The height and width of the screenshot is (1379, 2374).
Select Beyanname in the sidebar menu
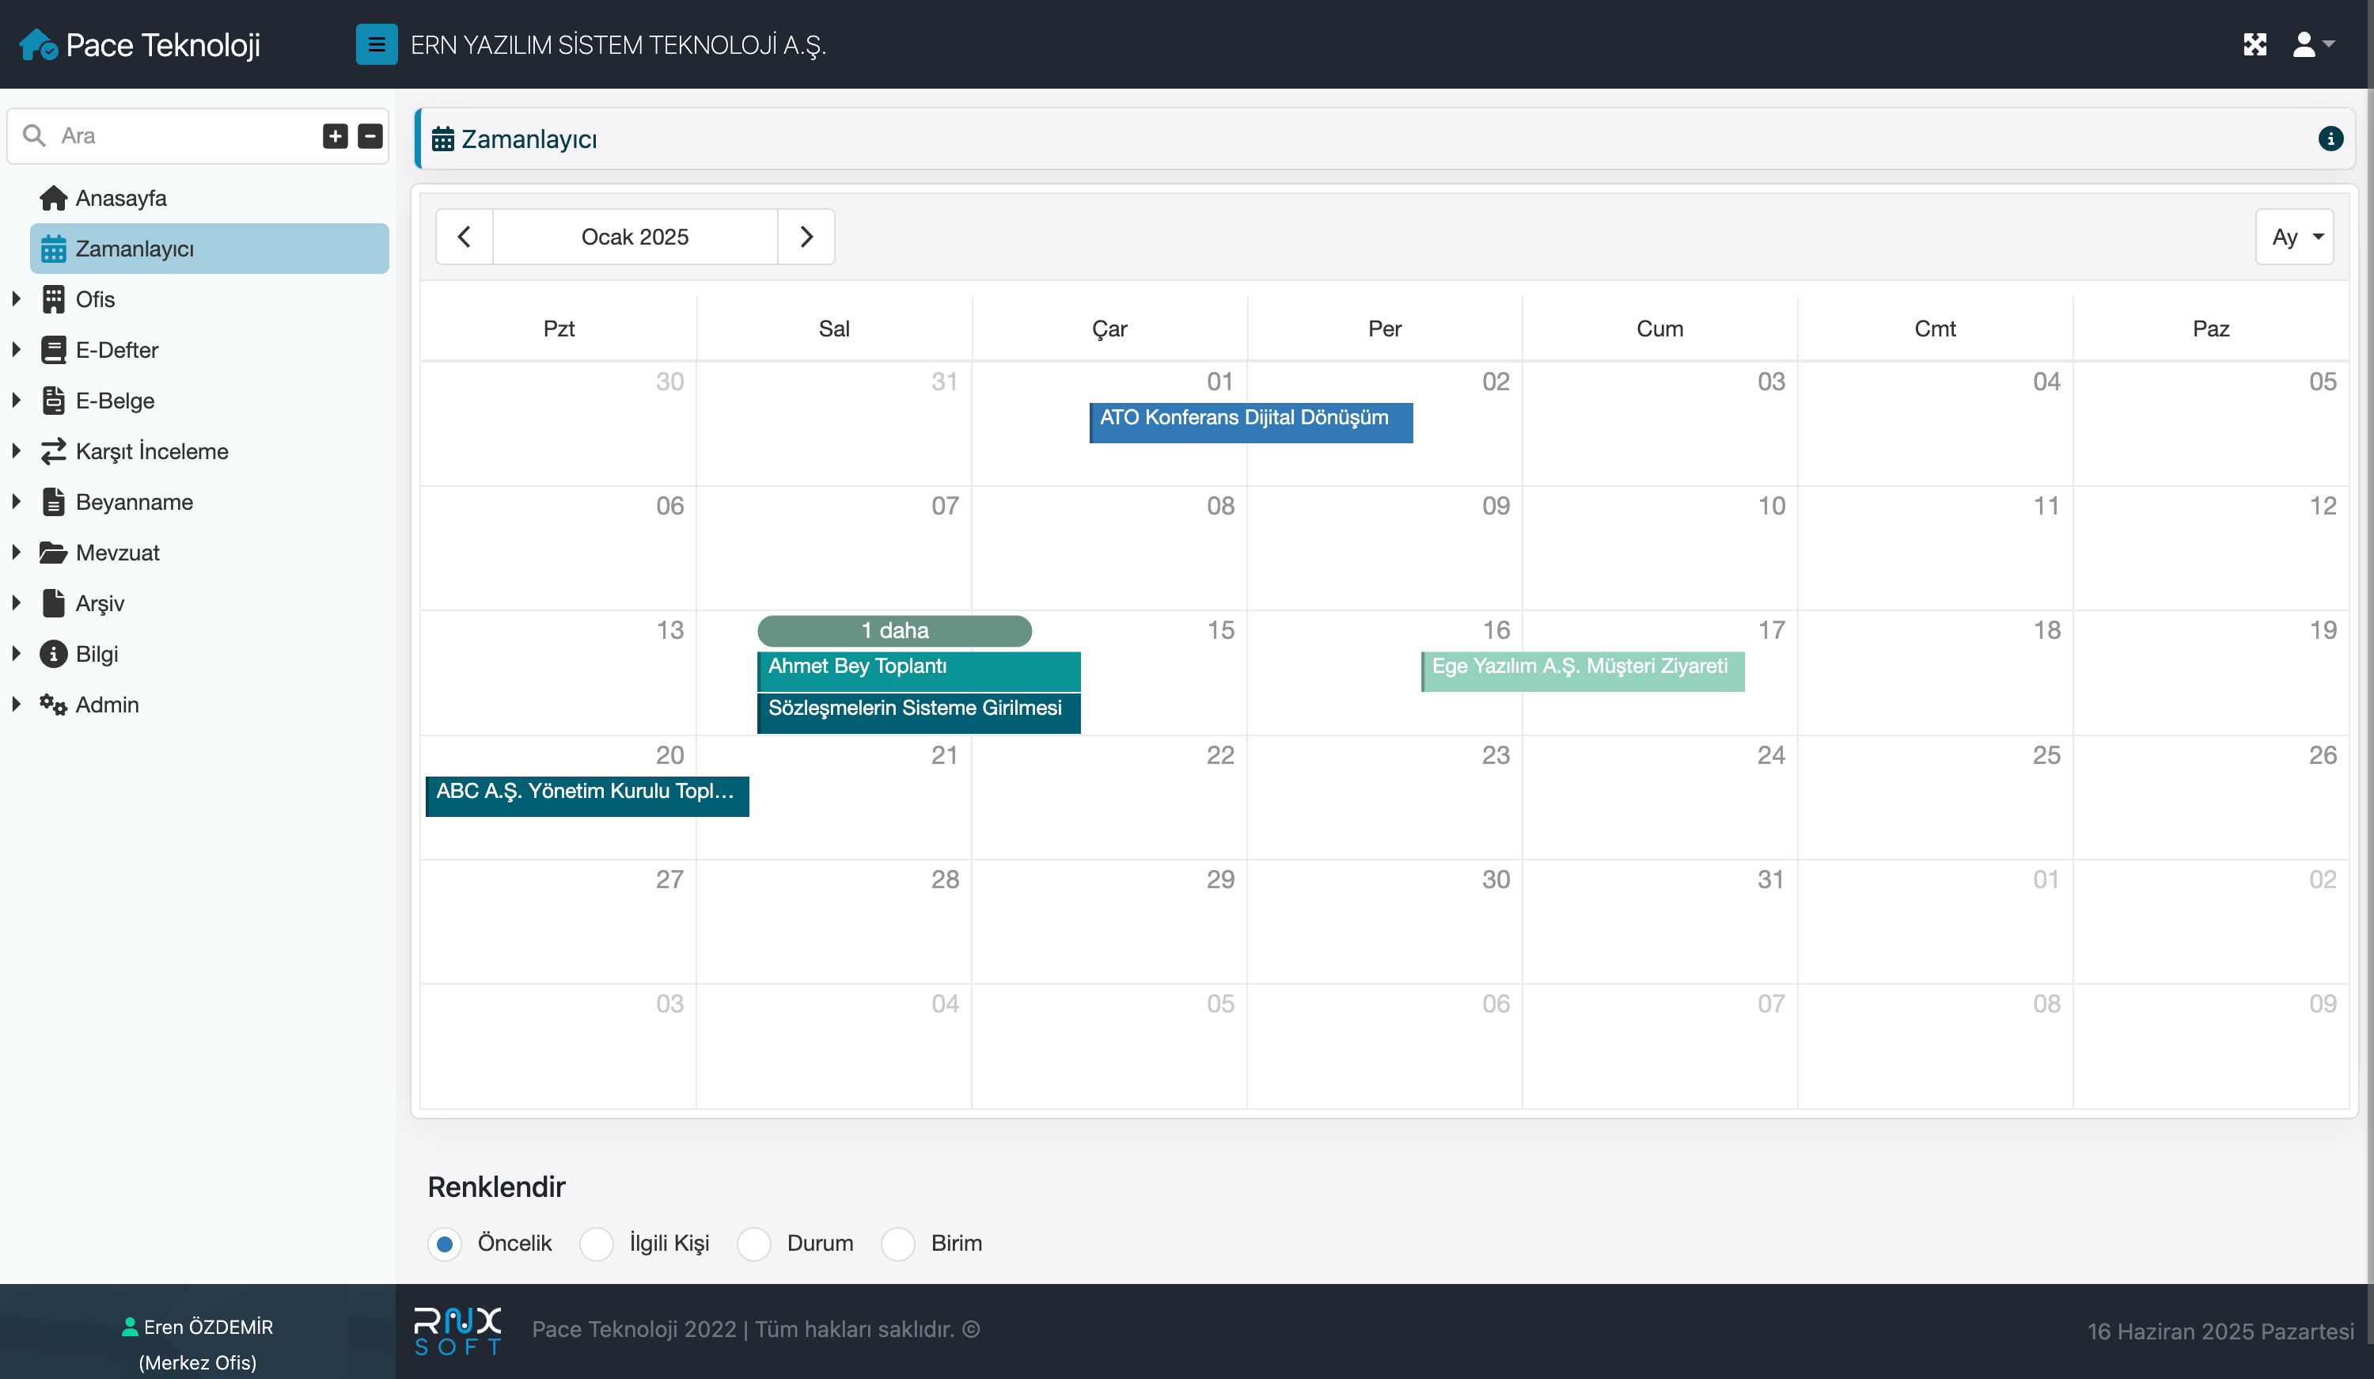(x=134, y=503)
